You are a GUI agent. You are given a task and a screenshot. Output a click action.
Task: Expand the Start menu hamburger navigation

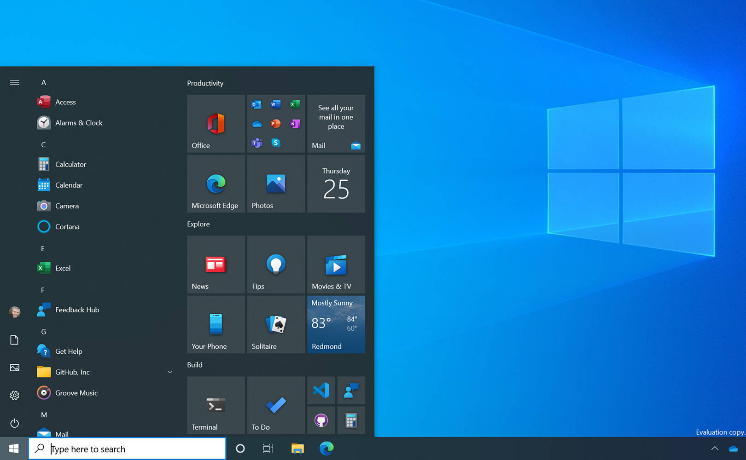15,82
